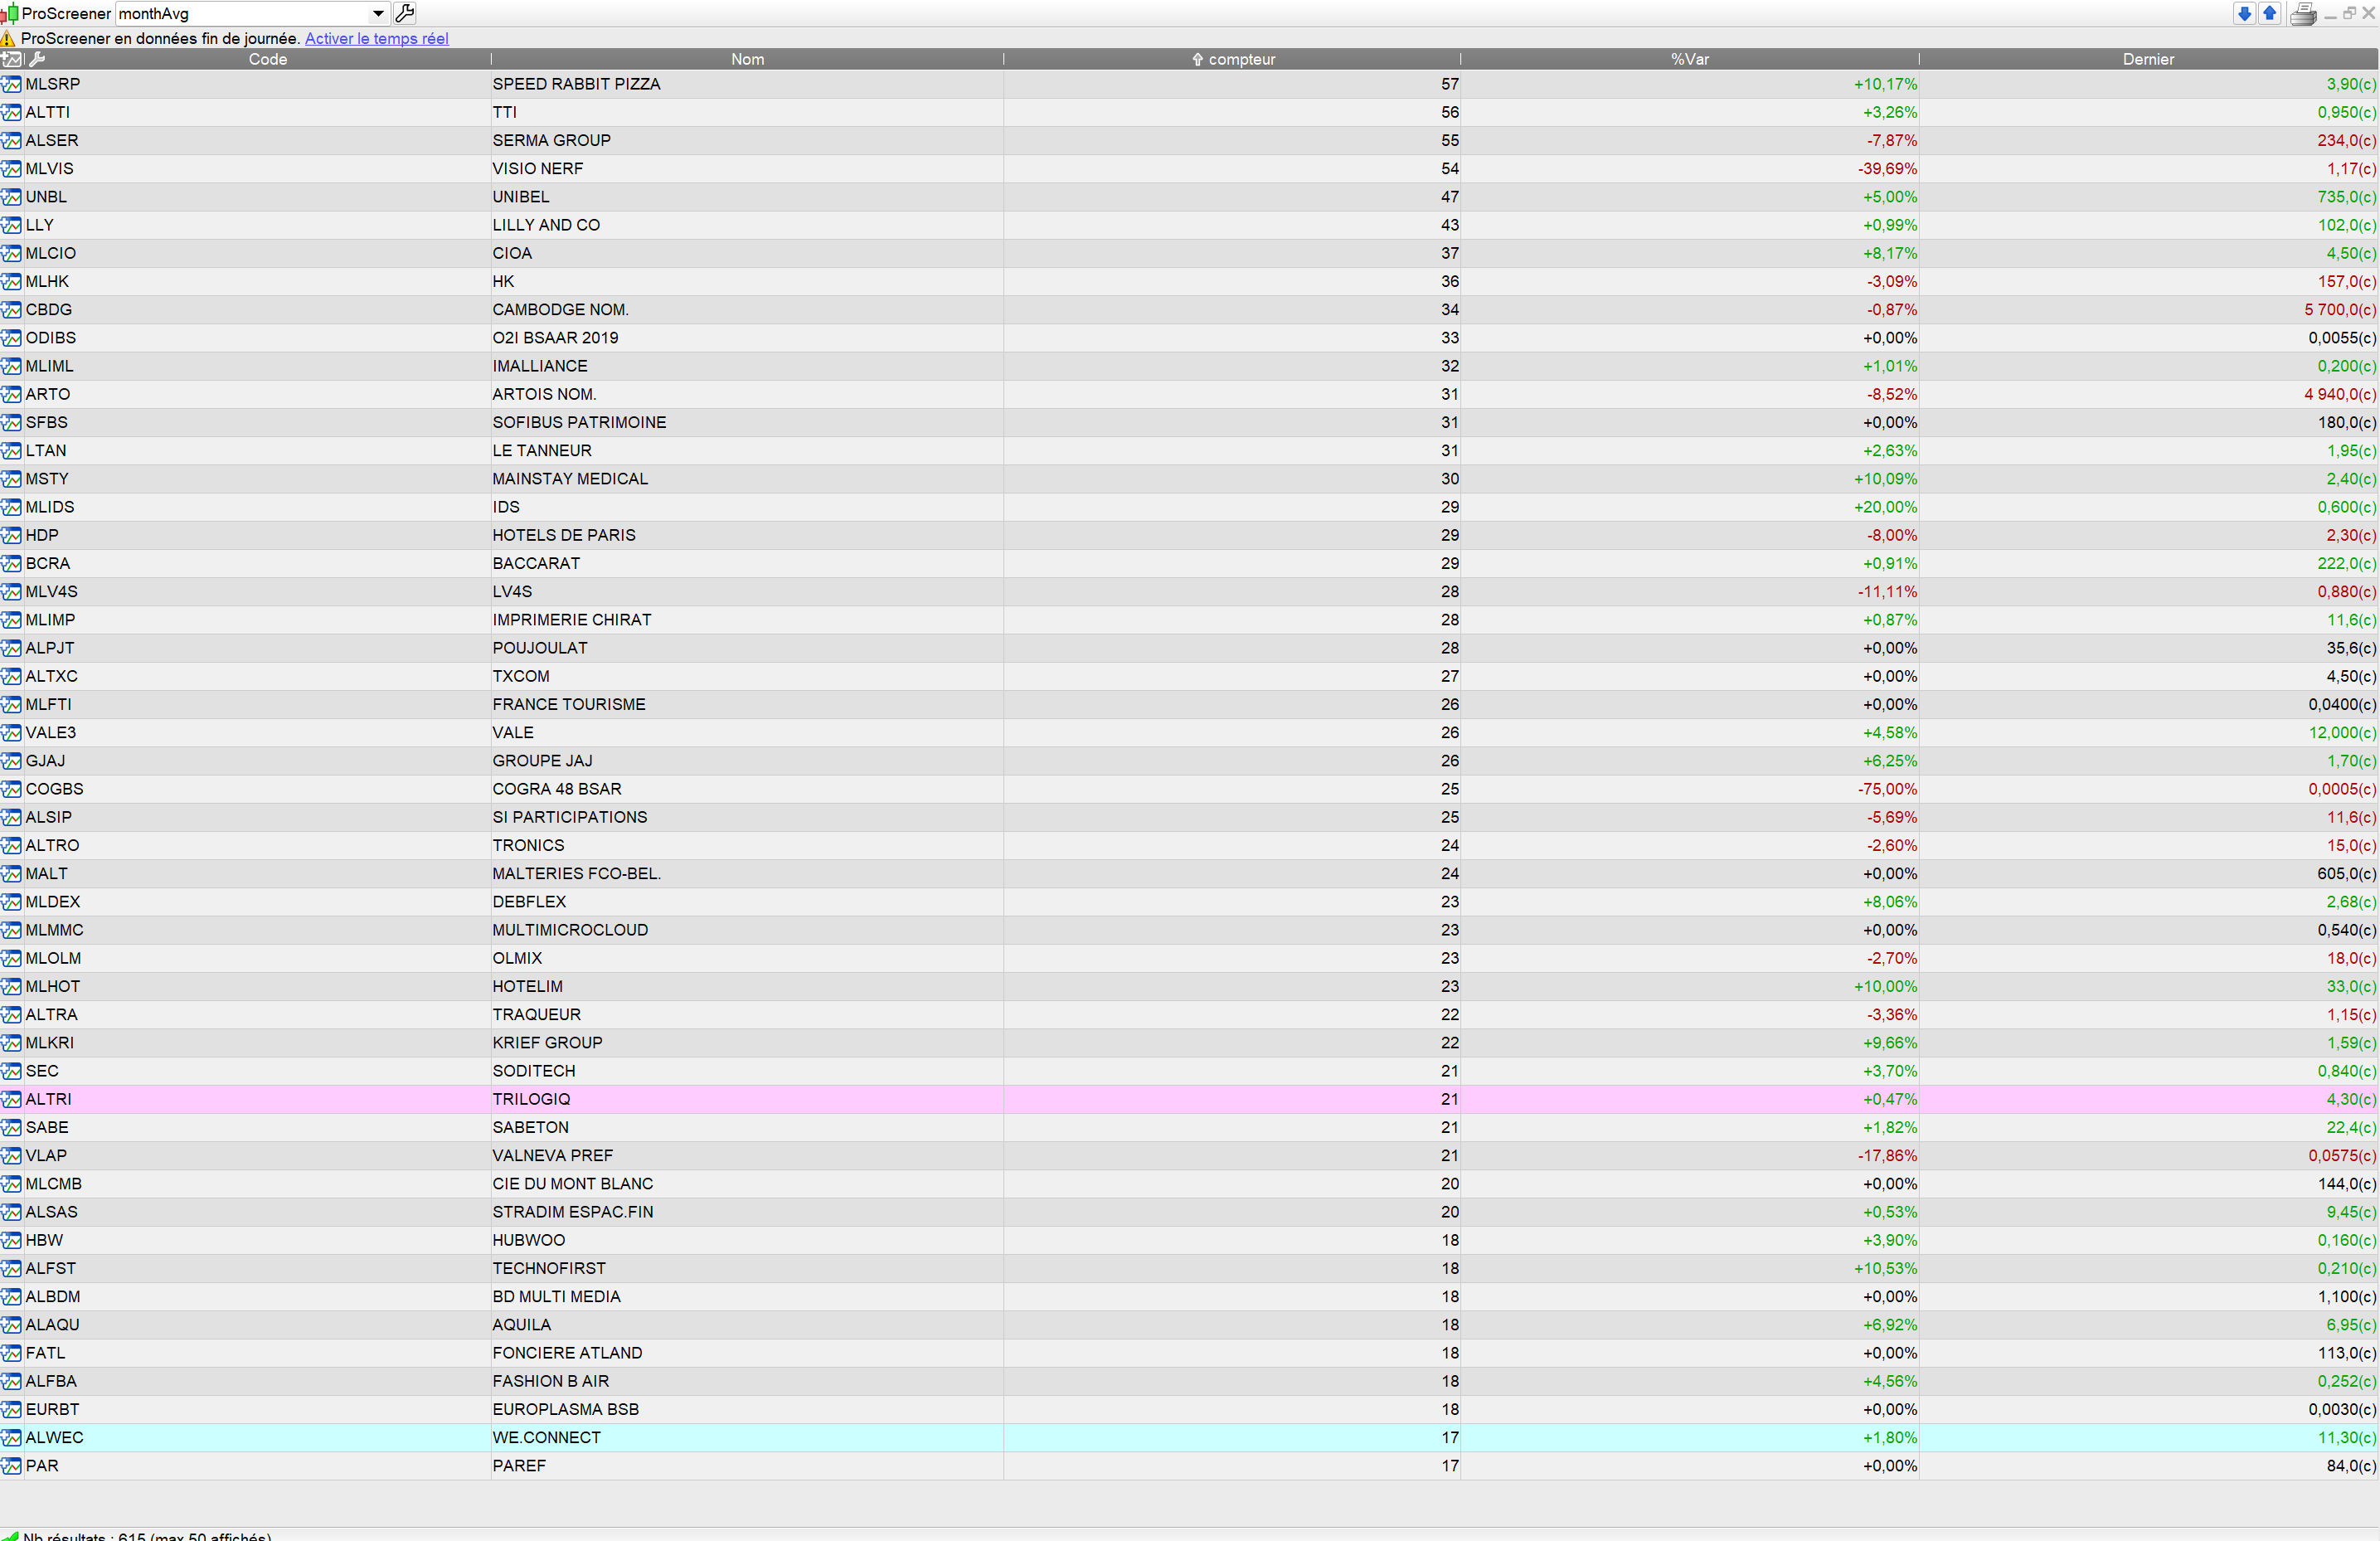Expand the monthAvg screener dropdown arrow
Viewport: 2380px width, 1541px height.
(378, 13)
